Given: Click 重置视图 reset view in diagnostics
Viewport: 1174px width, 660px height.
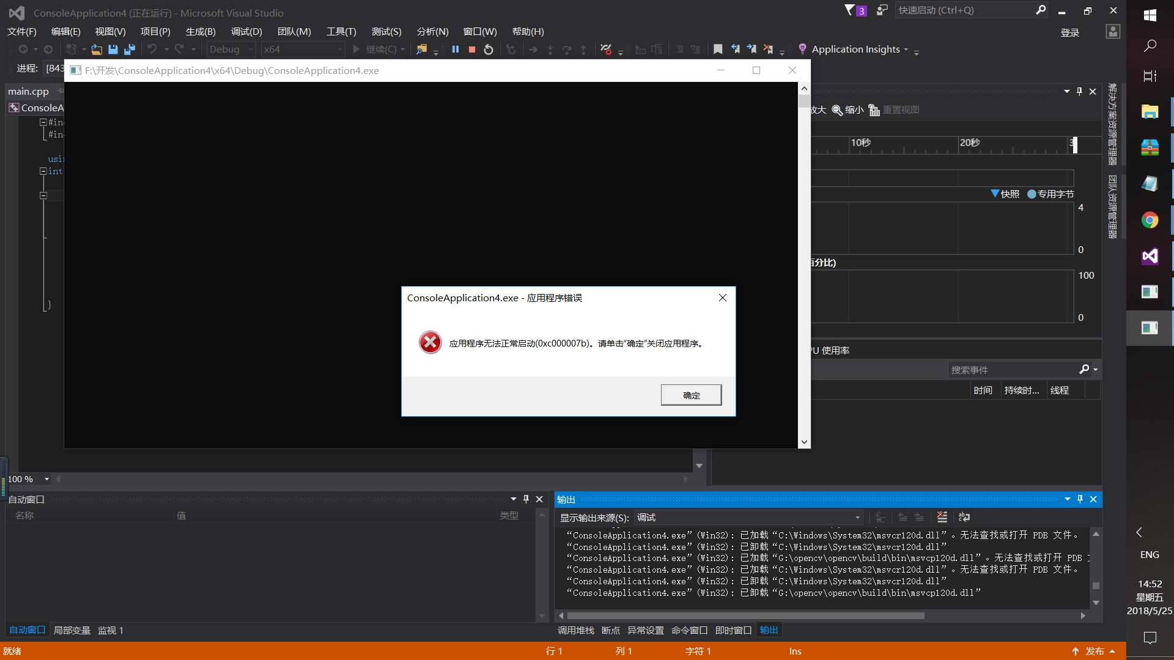Looking at the screenshot, I should point(894,110).
